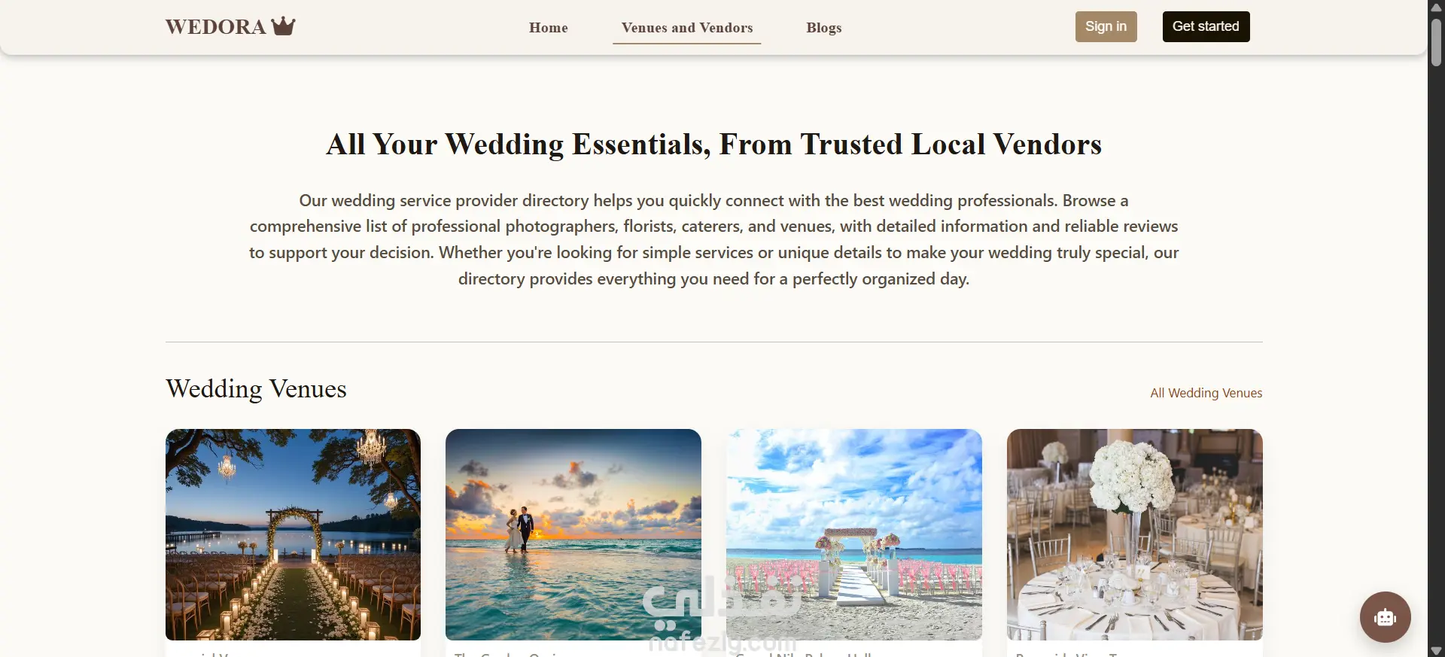Click the WEDORA crown logo icon

(284, 26)
